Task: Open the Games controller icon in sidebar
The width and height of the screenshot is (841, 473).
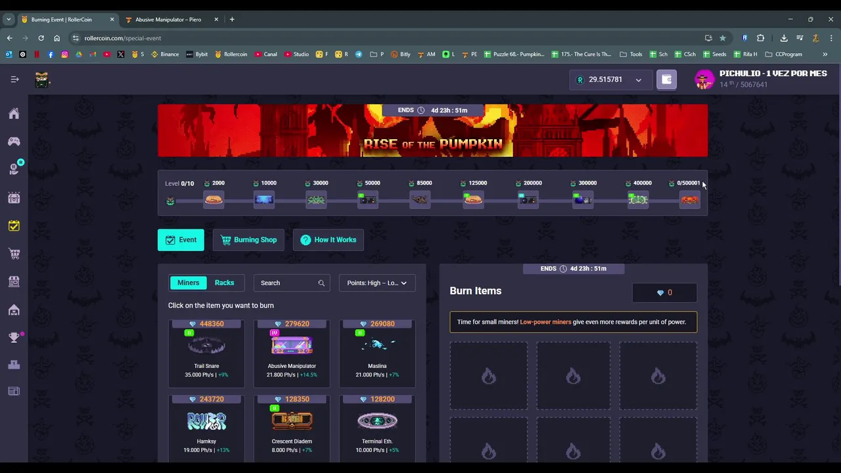Action: [14, 141]
